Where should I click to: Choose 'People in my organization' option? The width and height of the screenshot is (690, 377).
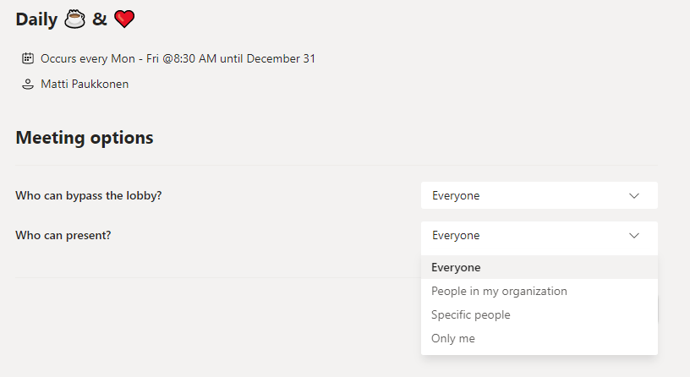[499, 291]
